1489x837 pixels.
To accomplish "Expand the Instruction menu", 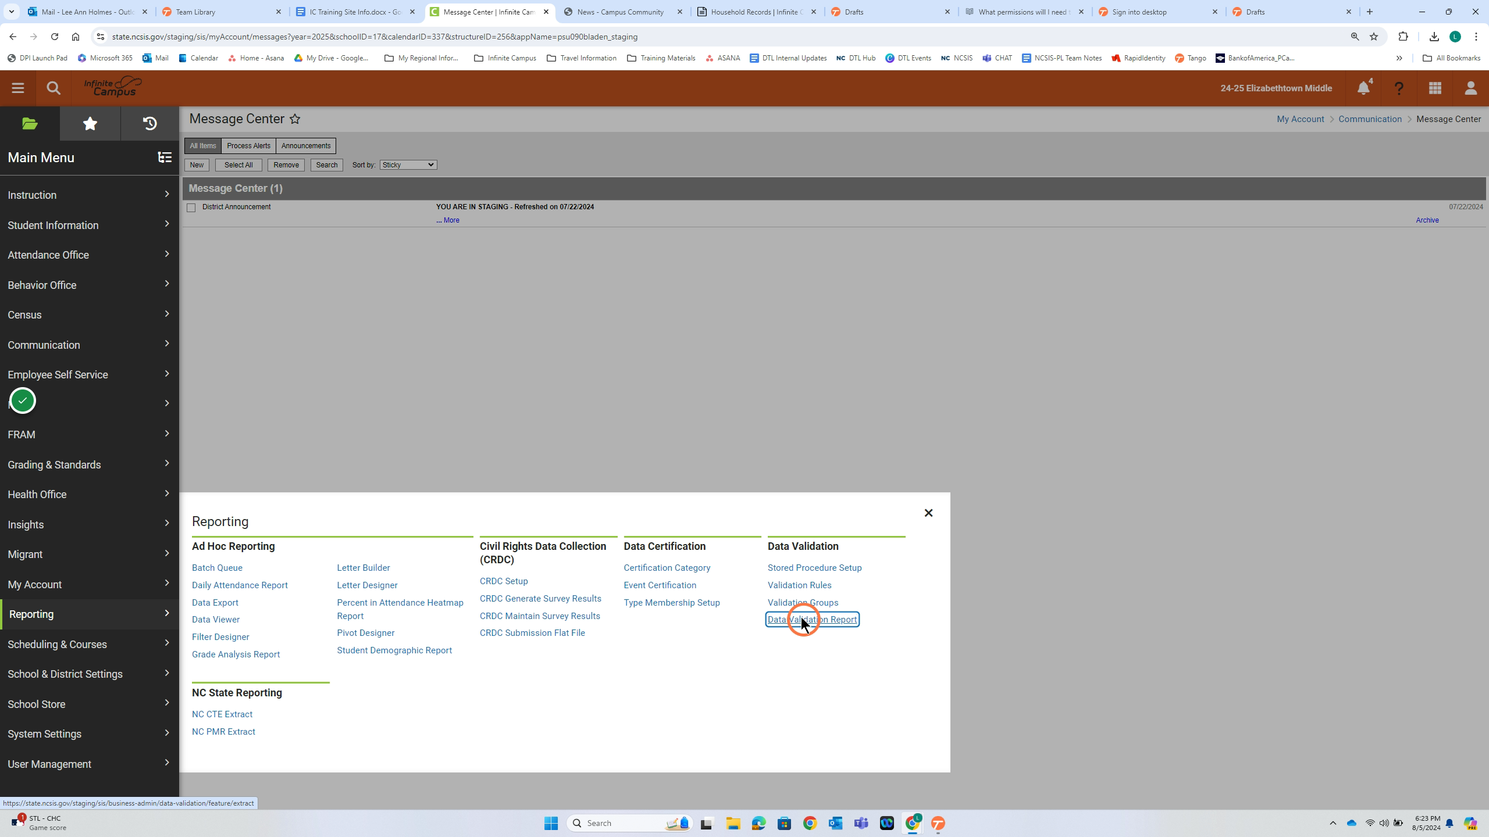I will (90, 195).
